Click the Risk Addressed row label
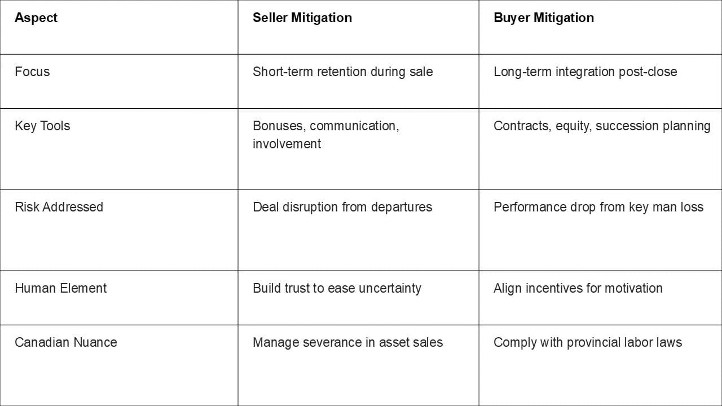The image size is (722, 406). 59,207
